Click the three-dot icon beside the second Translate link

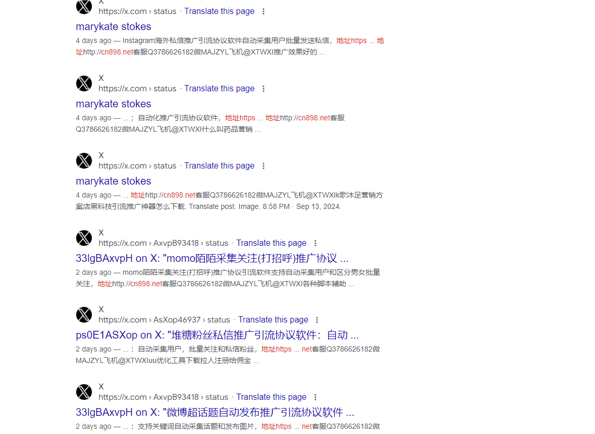(x=264, y=88)
